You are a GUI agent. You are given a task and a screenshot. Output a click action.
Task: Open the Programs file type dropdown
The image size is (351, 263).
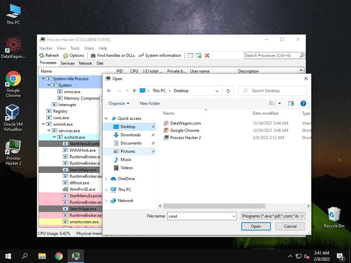[x=273, y=216]
